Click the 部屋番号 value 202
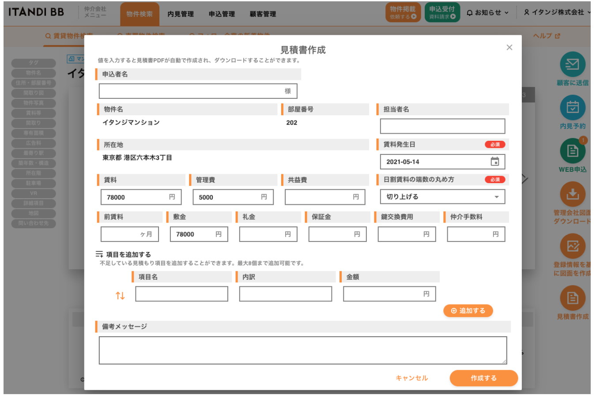Screen dimensions: 596x395 tap(292, 123)
